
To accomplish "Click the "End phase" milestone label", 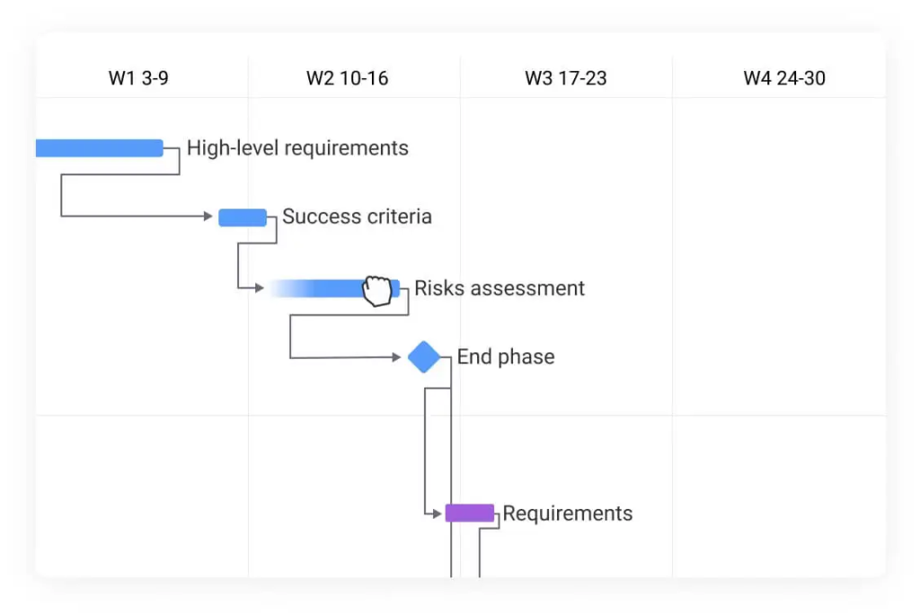I will pyautogui.click(x=506, y=357).
